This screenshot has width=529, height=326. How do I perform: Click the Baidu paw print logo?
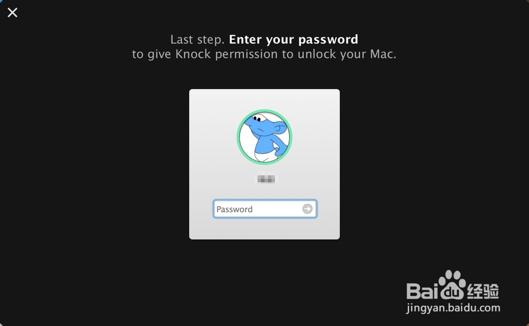pos(452,285)
